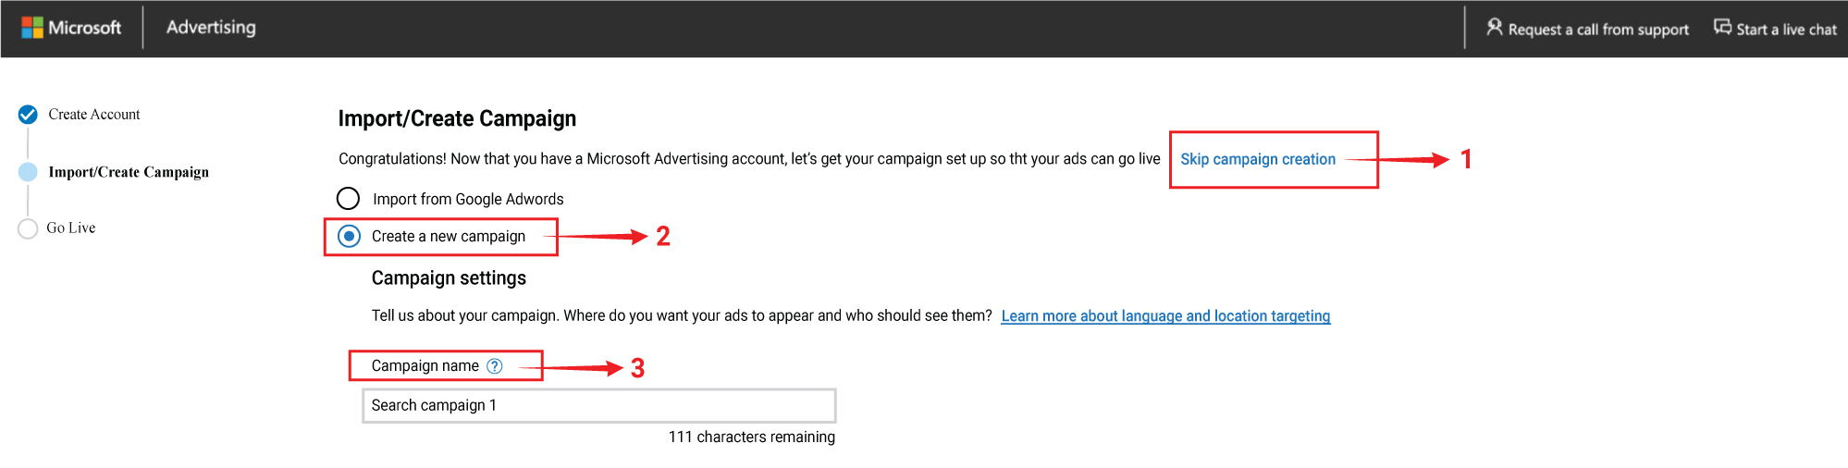Click the Microsoft wordmark text
Image resolution: width=1848 pixels, height=468 pixels.
pyautogui.click(x=85, y=28)
